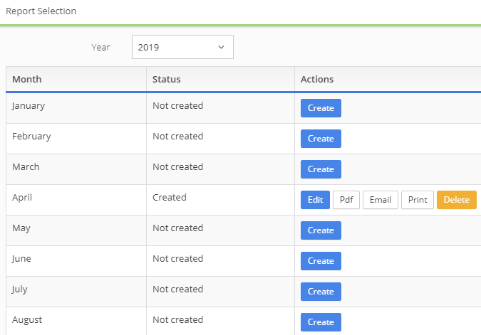Viewport: 481px width, 335px height.
Task: Select the January month cell
Action: 29,106
